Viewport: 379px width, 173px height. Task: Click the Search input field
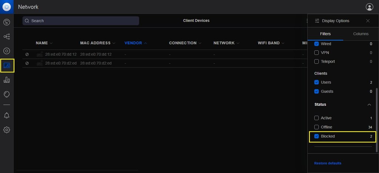81,21
